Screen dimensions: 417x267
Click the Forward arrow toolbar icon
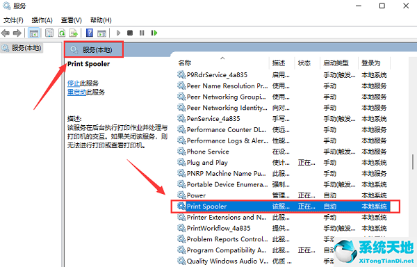17,33
